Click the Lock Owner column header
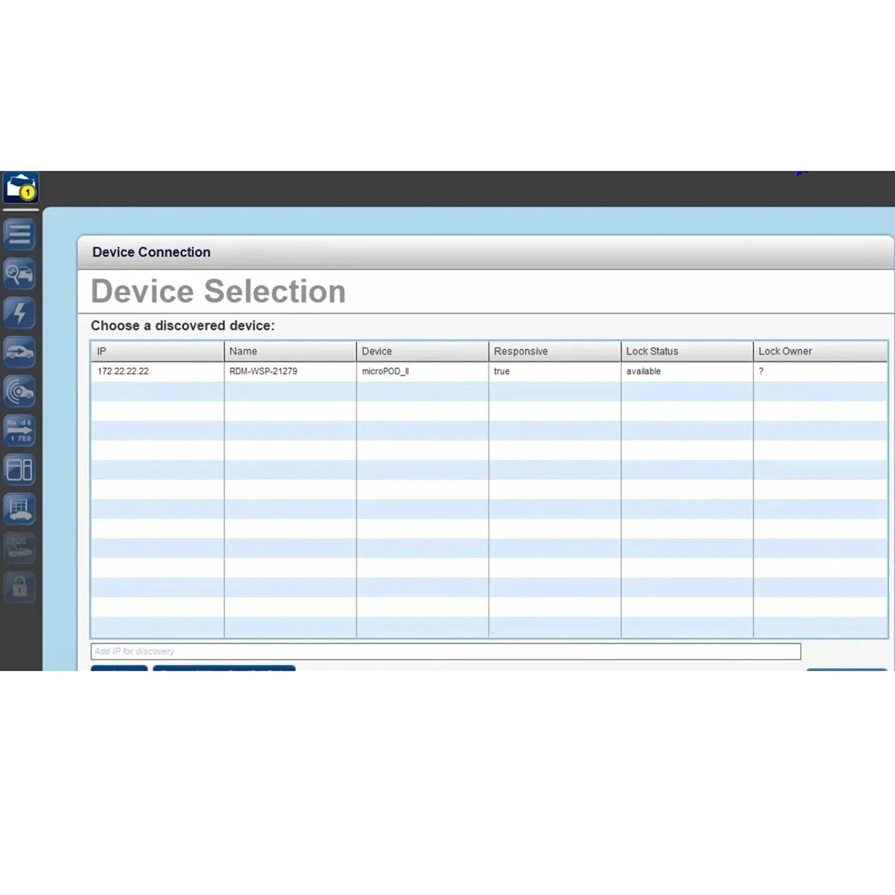This screenshot has height=895, width=895. click(x=820, y=351)
